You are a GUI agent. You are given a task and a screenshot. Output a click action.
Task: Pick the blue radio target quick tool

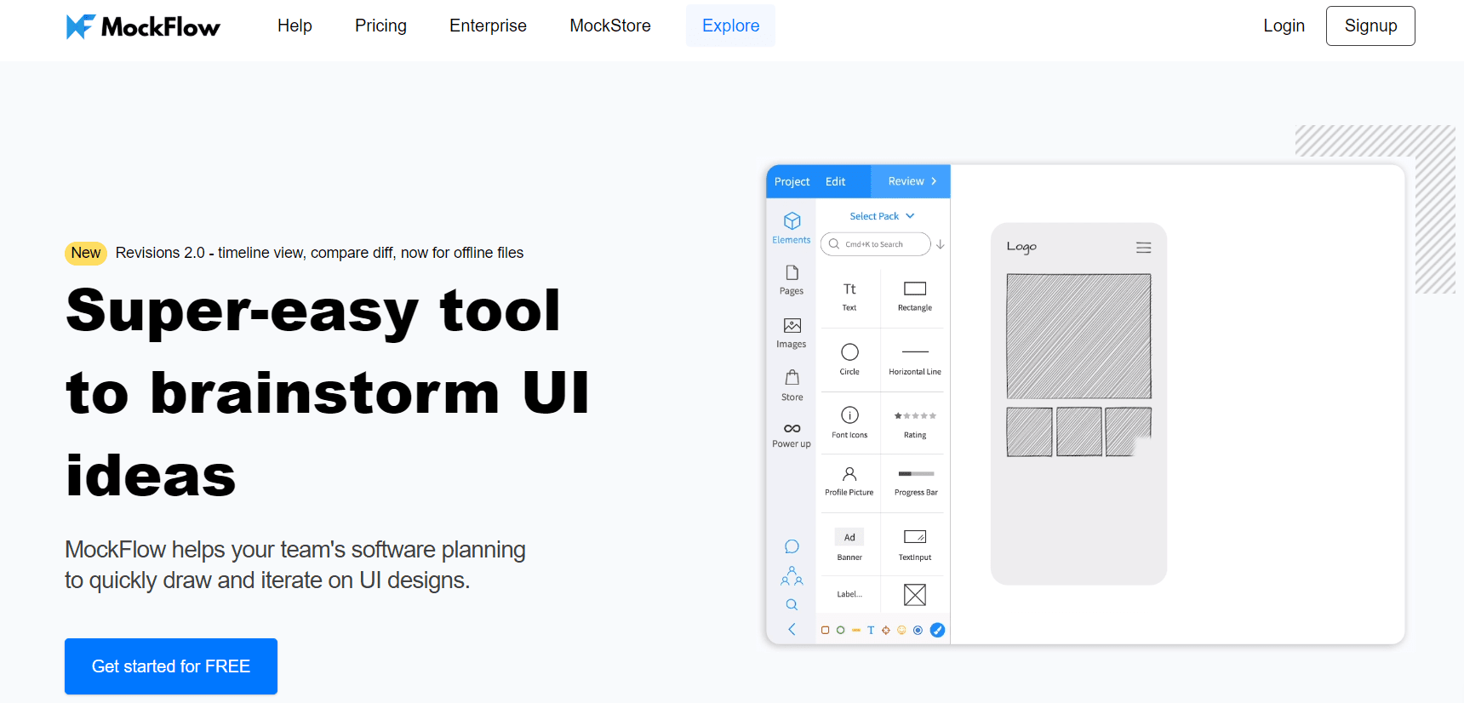tap(918, 631)
